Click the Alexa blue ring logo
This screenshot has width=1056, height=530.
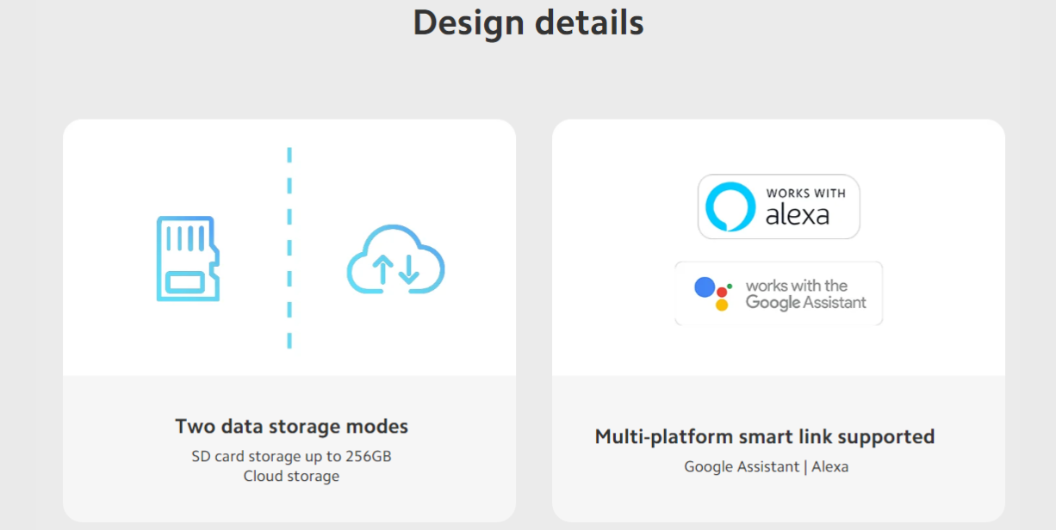730,206
